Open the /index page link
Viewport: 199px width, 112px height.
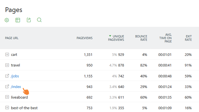pyautogui.click(x=16, y=87)
